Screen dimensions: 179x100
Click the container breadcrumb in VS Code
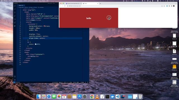41,7
